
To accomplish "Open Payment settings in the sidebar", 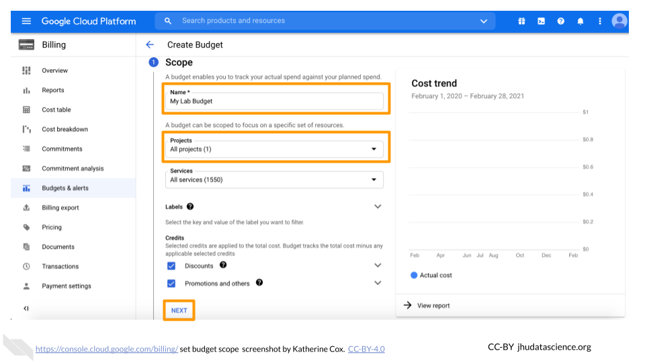I will 73,286.
